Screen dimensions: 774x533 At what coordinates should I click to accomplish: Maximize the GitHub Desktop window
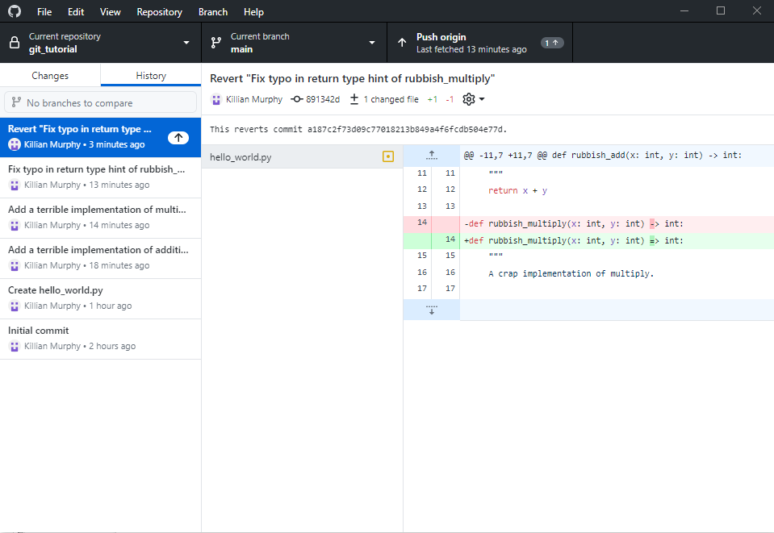721,10
